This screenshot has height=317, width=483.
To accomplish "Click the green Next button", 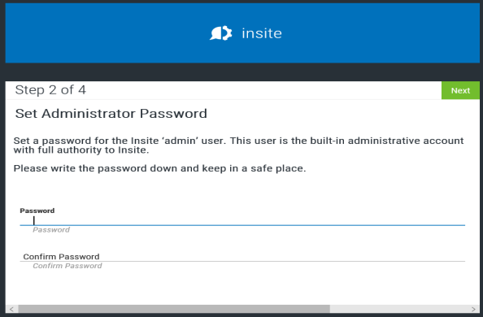I will 460,90.
